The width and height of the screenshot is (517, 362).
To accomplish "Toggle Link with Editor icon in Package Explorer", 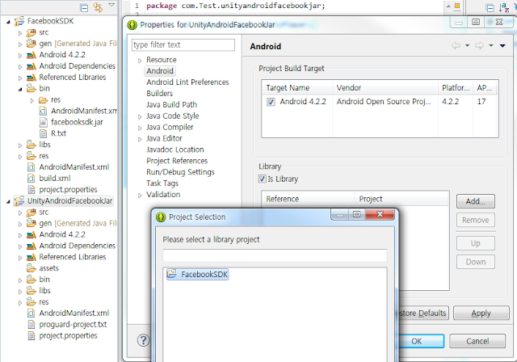I will (98, 7).
